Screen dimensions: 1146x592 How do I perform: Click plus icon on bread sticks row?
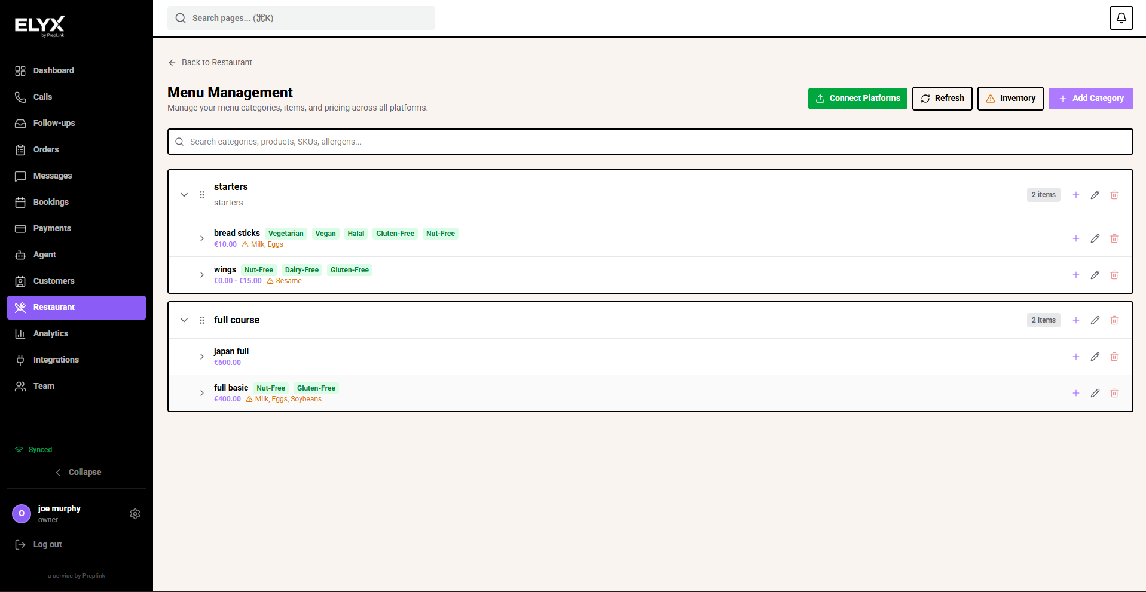[1075, 238]
